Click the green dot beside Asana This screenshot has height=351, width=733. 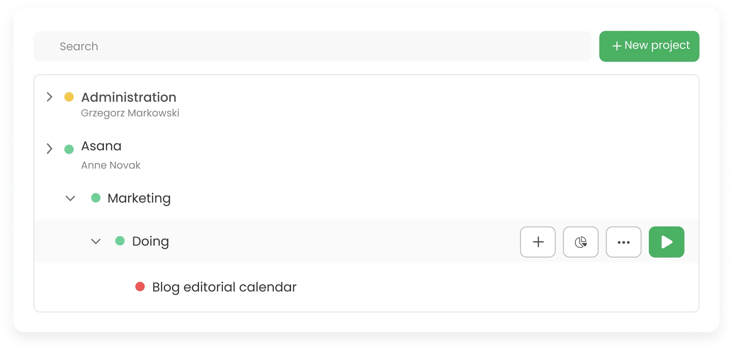click(x=69, y=149)
